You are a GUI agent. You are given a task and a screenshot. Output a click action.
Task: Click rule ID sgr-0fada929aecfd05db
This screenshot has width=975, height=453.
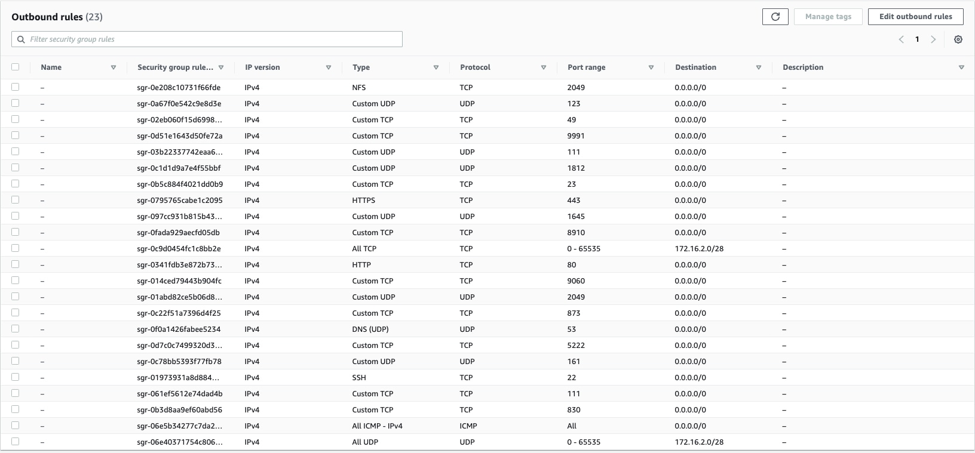coord(178,233)
